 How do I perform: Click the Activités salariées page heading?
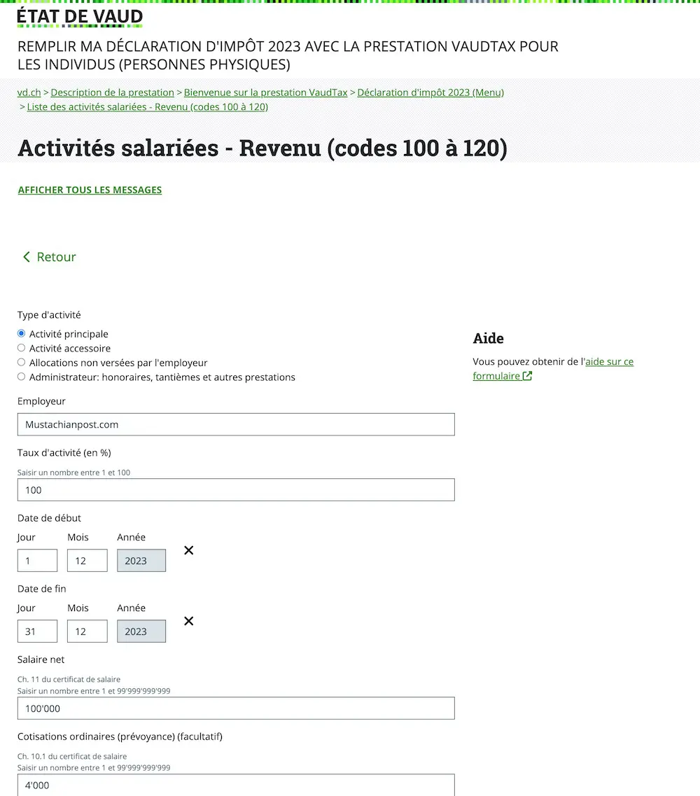(x=262, y=148)
